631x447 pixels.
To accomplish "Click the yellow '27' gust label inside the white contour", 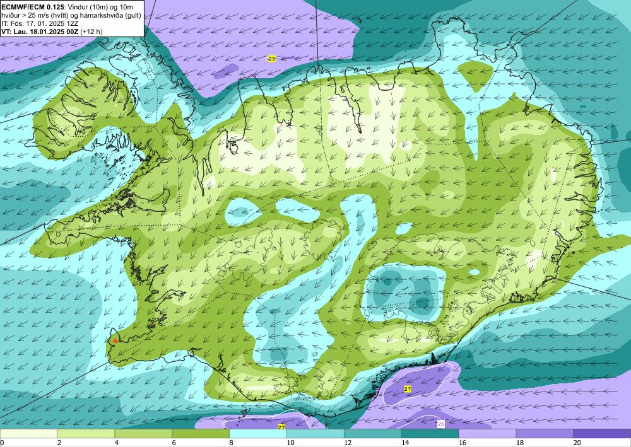I will pos(408,389).
